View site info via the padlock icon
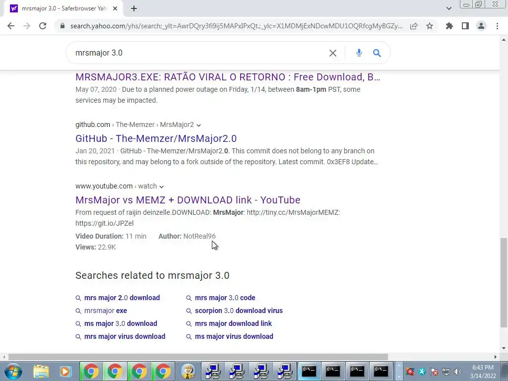This screenshot has width=508, height=381. (63, 26)
